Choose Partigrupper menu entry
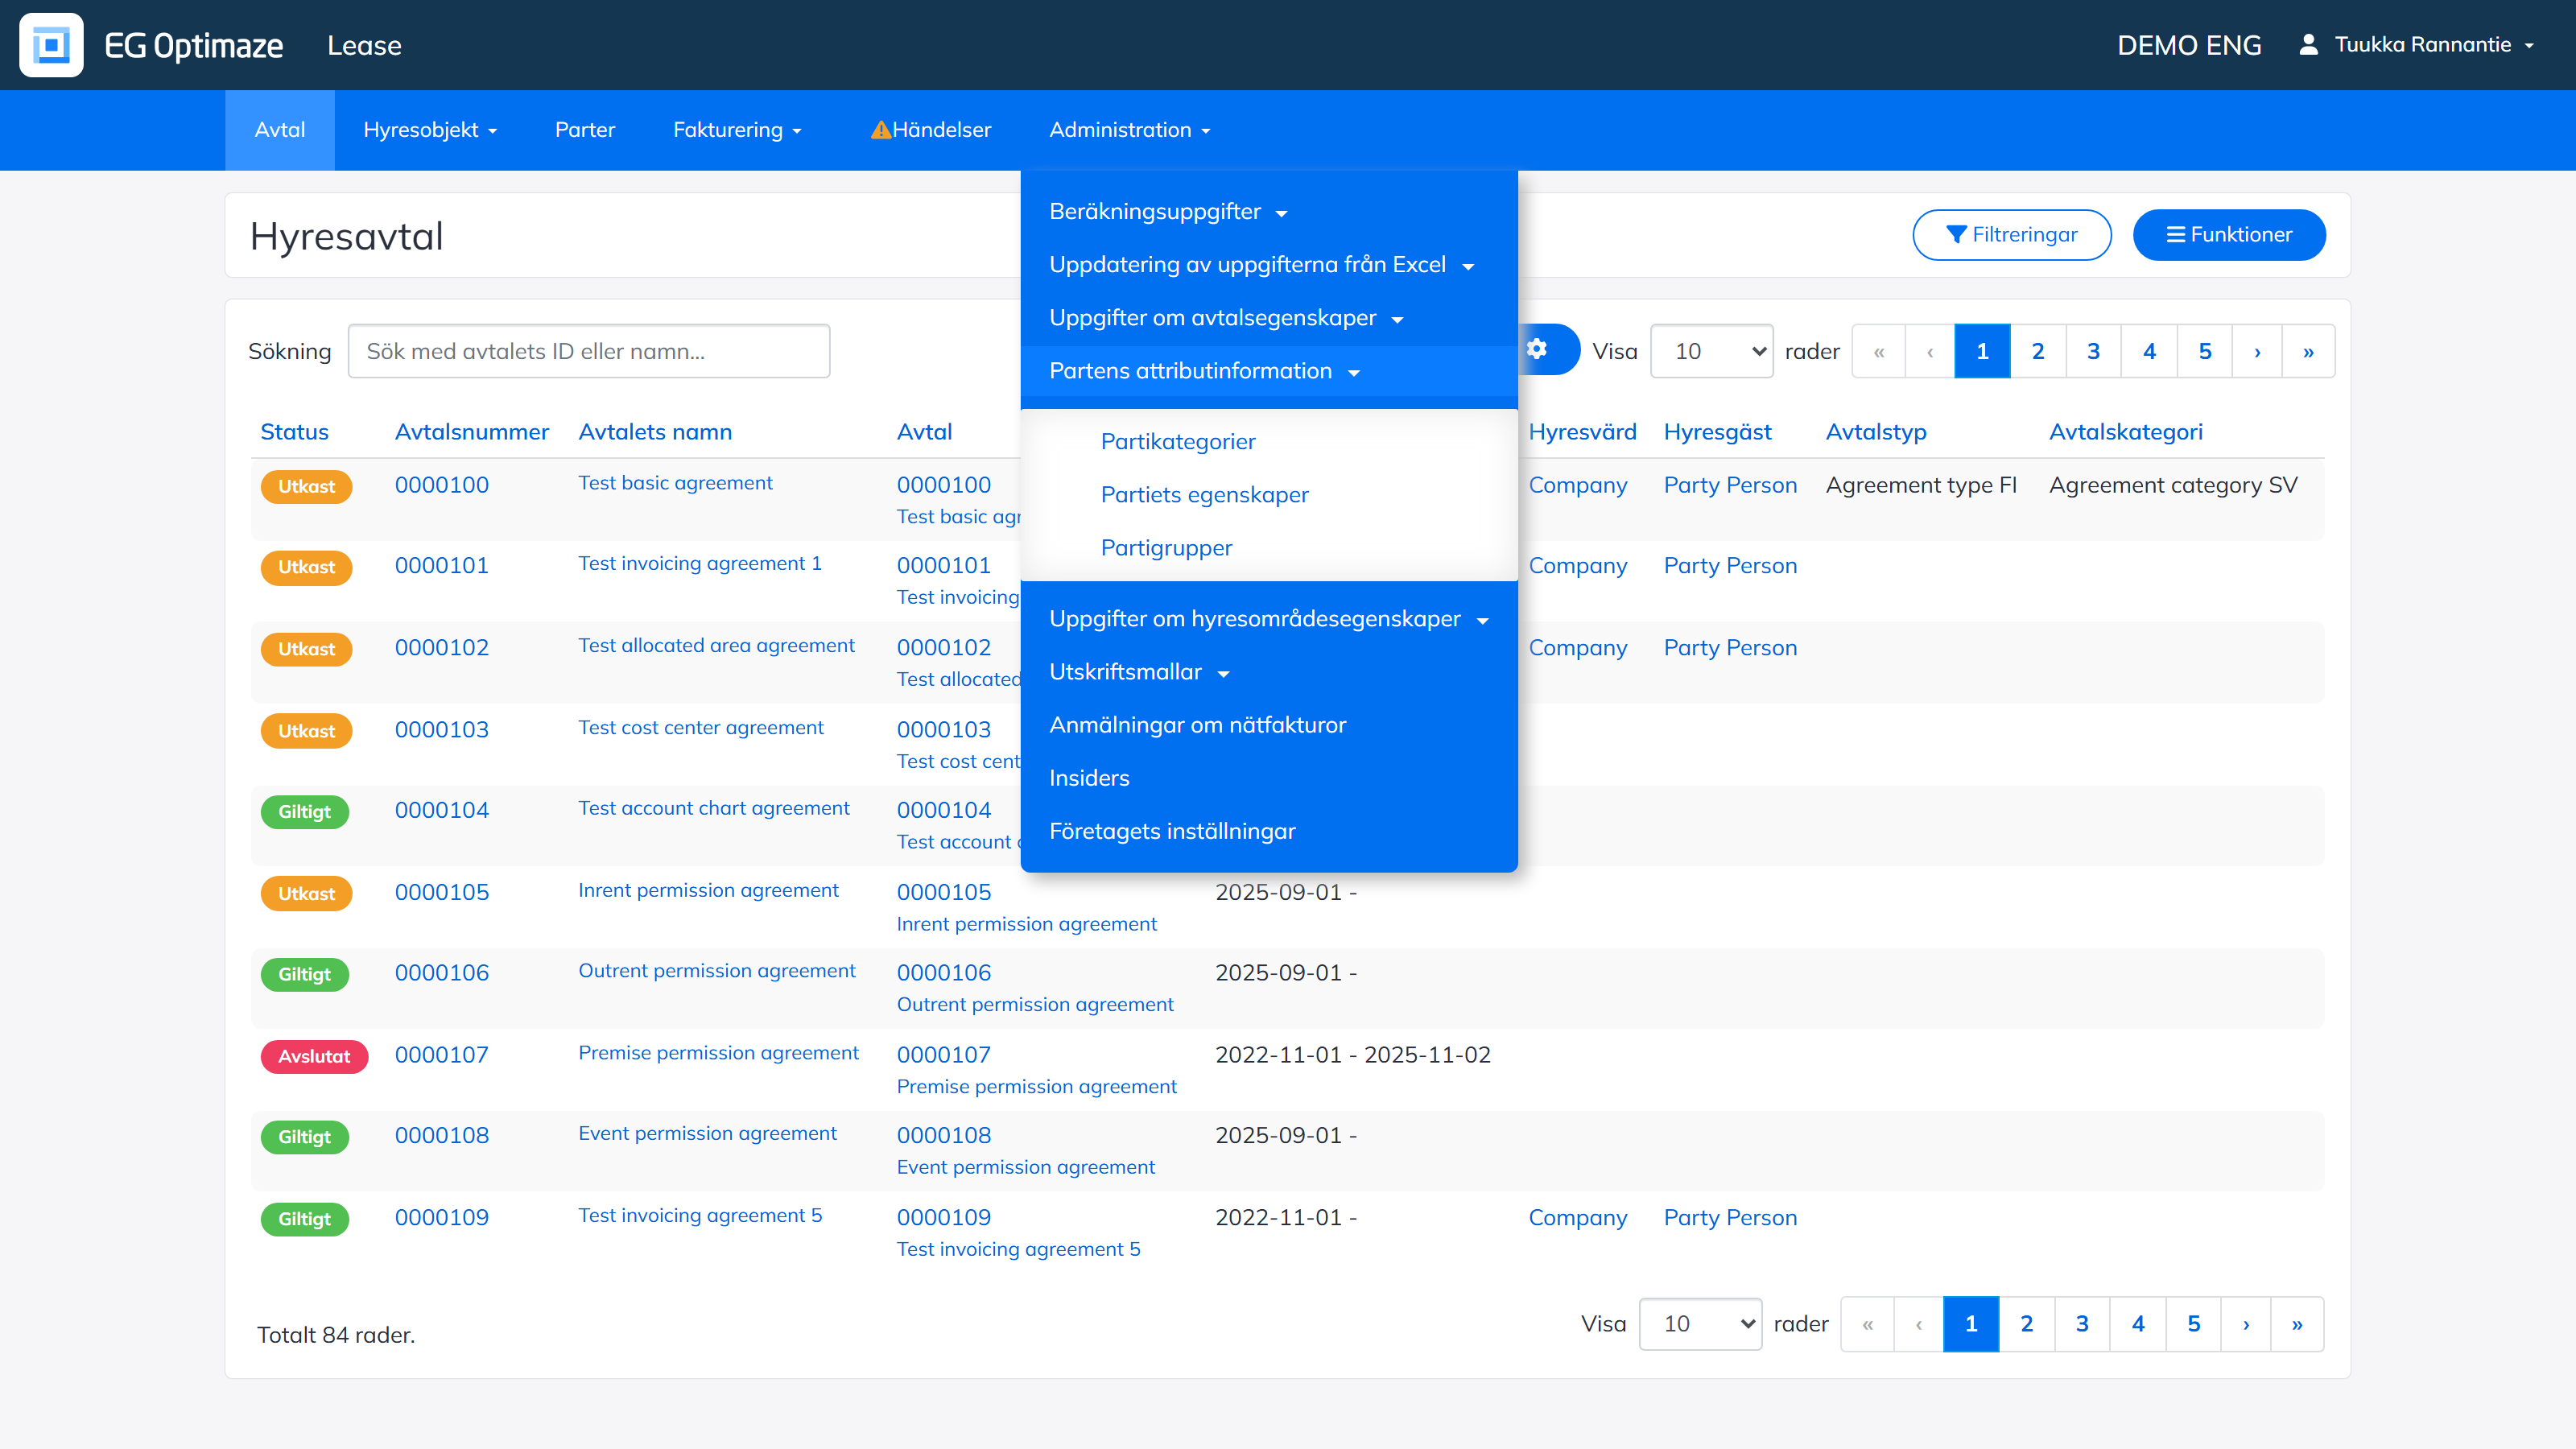 click(1166, 548)
